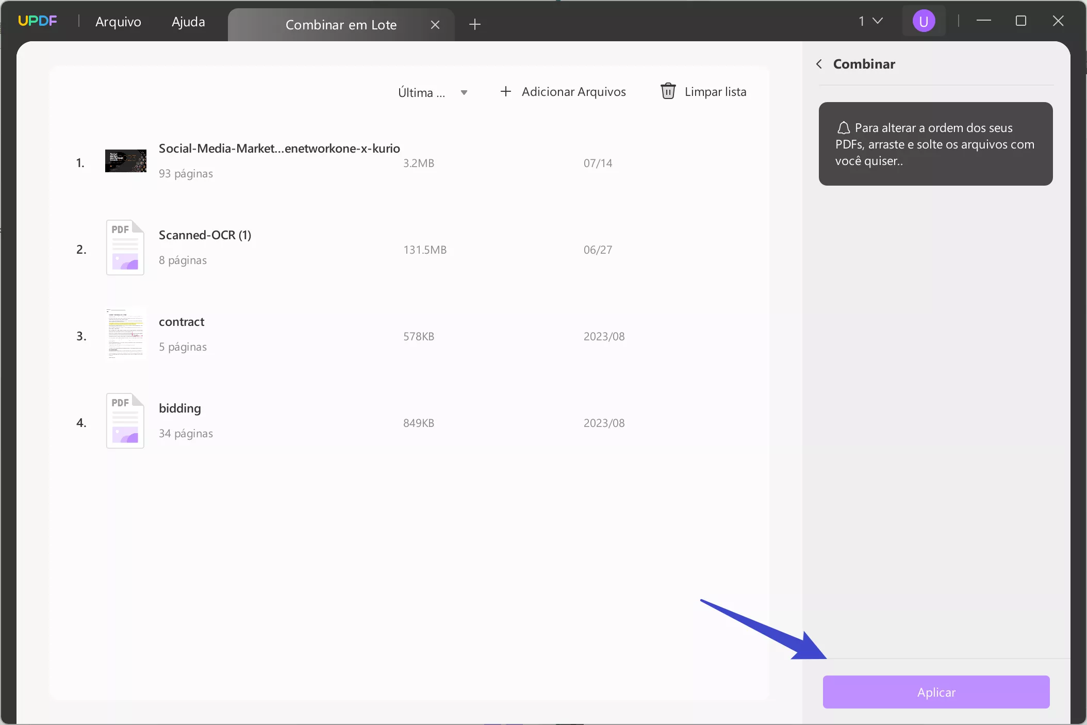Click the bell icon in the tip box
Screen dimensions: 1087x725
point(844,128)
